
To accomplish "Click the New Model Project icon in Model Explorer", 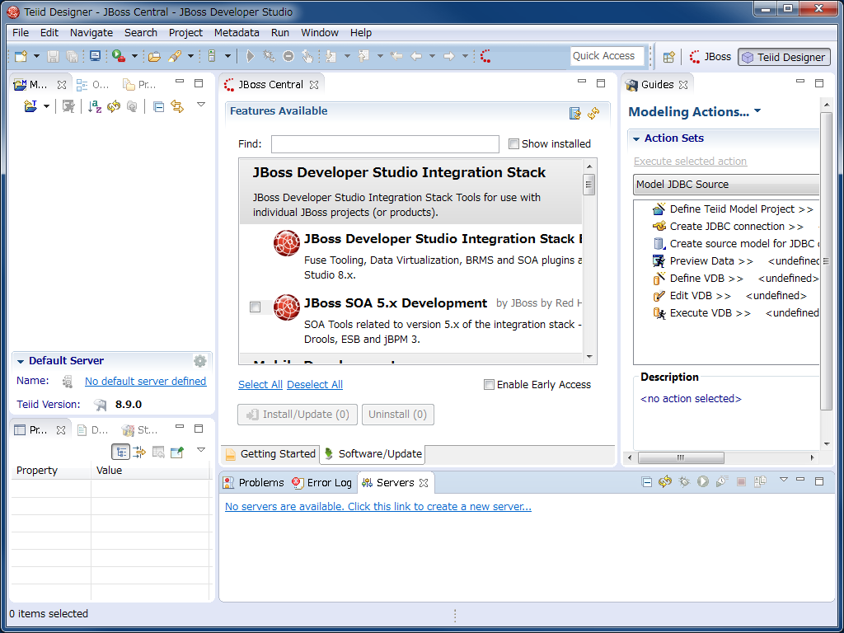I will tap(30, 106).
